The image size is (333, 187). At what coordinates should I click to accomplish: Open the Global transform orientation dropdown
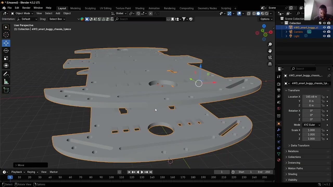119,14
